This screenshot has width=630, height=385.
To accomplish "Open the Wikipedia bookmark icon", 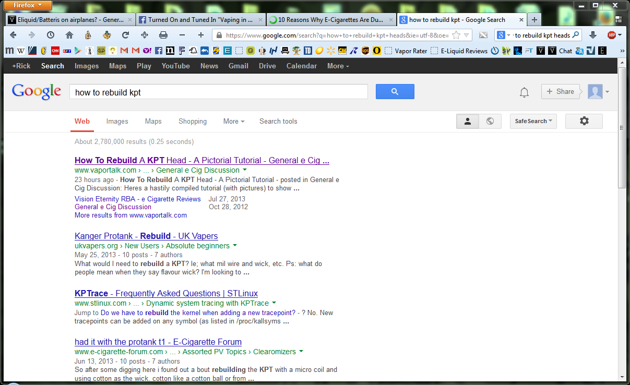I will 21,51.
